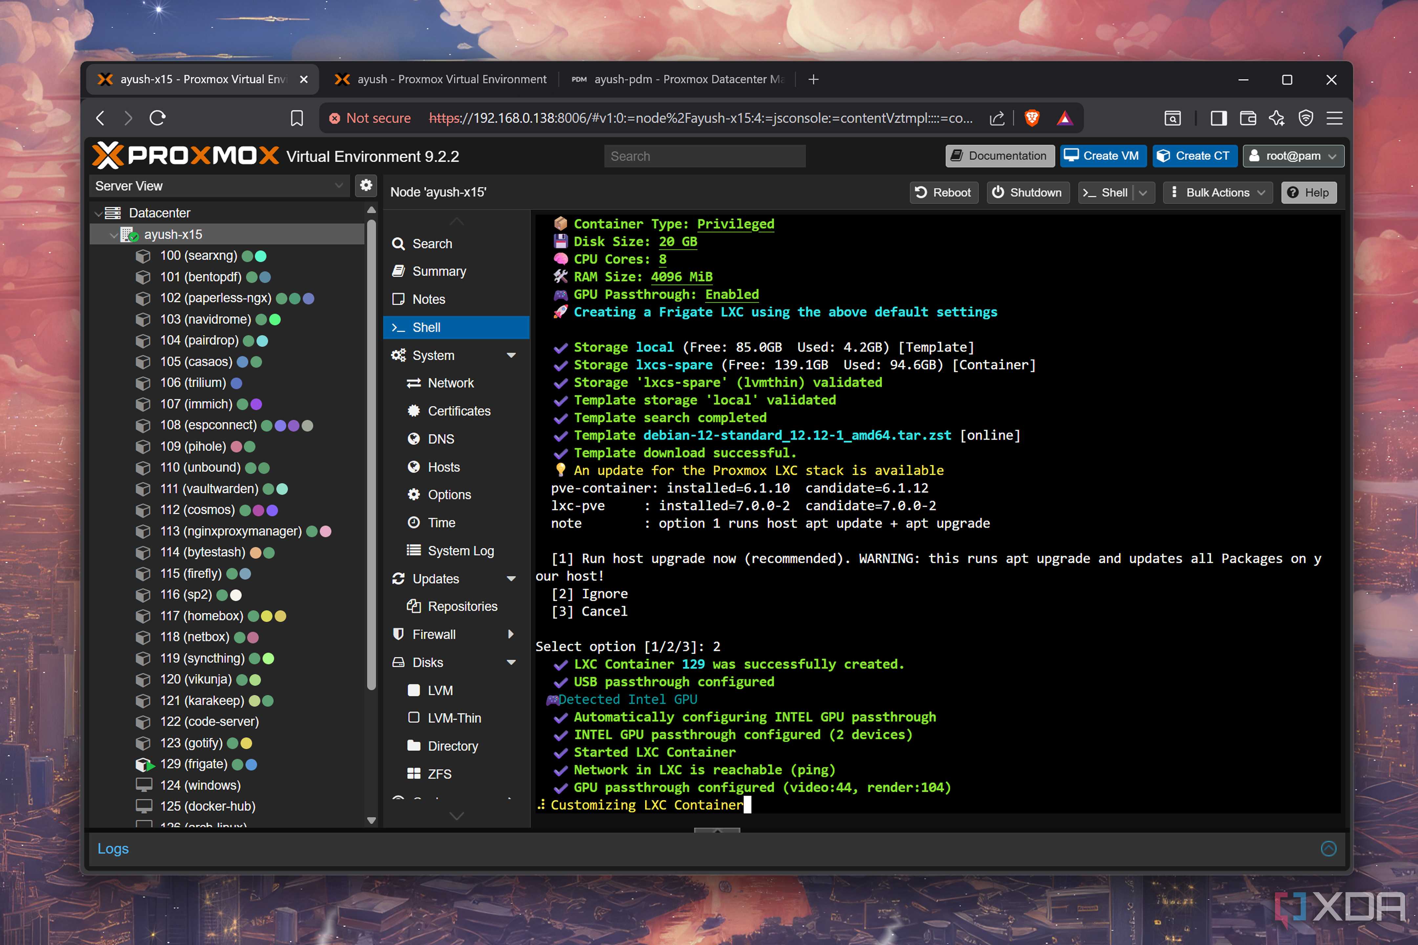This screenshot has width=1418, height=945.
Task: Bookmark this page with bookmark icon
Action: click(x=297, y=118)
